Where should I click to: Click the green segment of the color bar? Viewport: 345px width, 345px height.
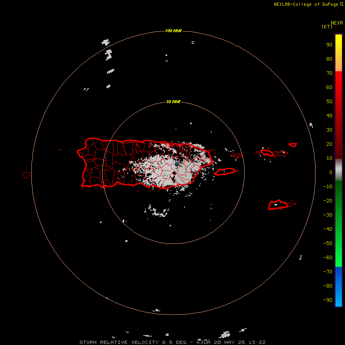click(338, 224)
